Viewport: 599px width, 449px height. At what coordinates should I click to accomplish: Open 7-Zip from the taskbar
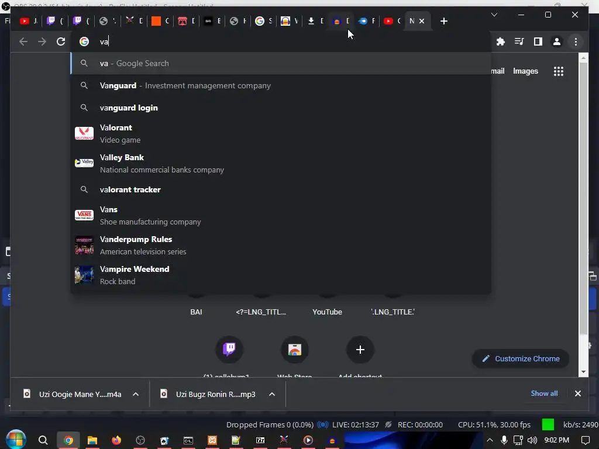point(260,440)
